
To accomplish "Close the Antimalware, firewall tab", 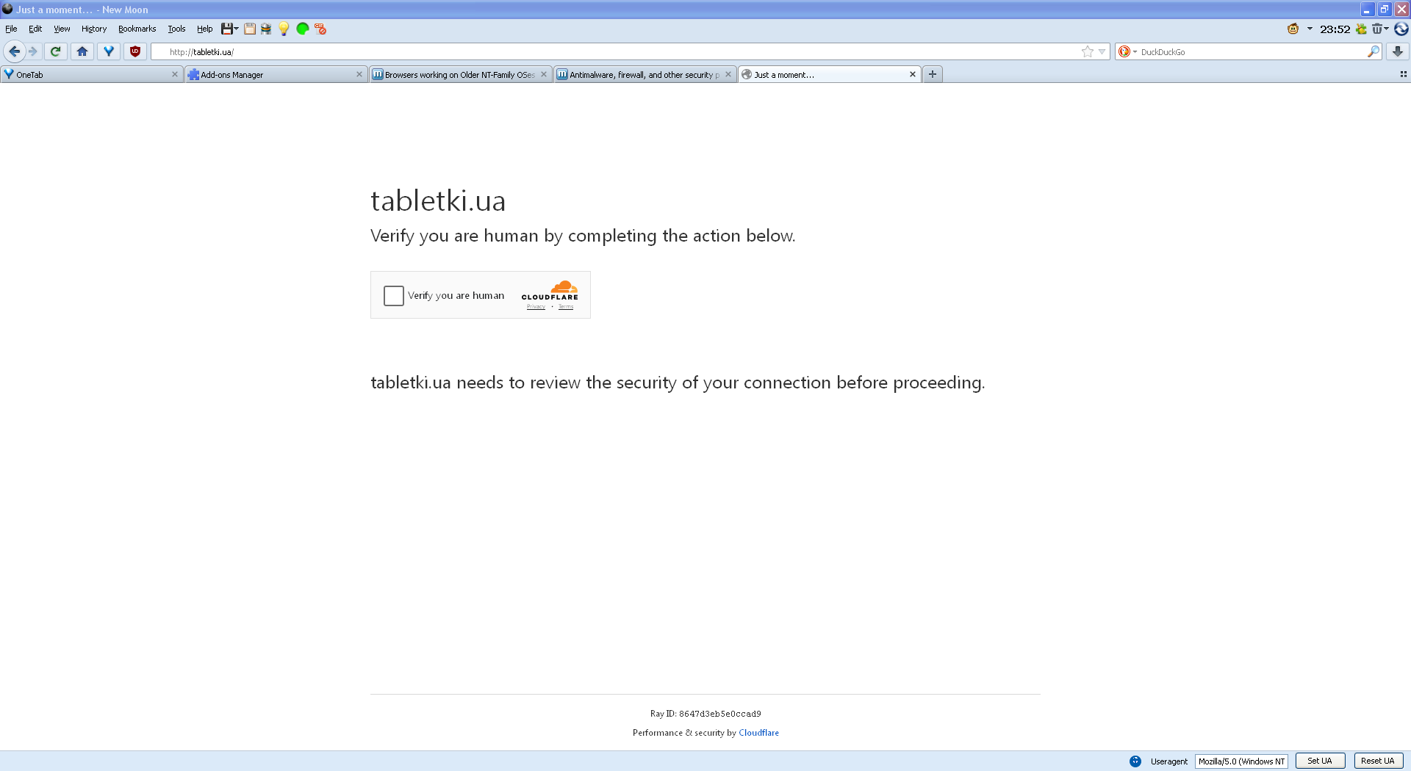I will point(728,74).
